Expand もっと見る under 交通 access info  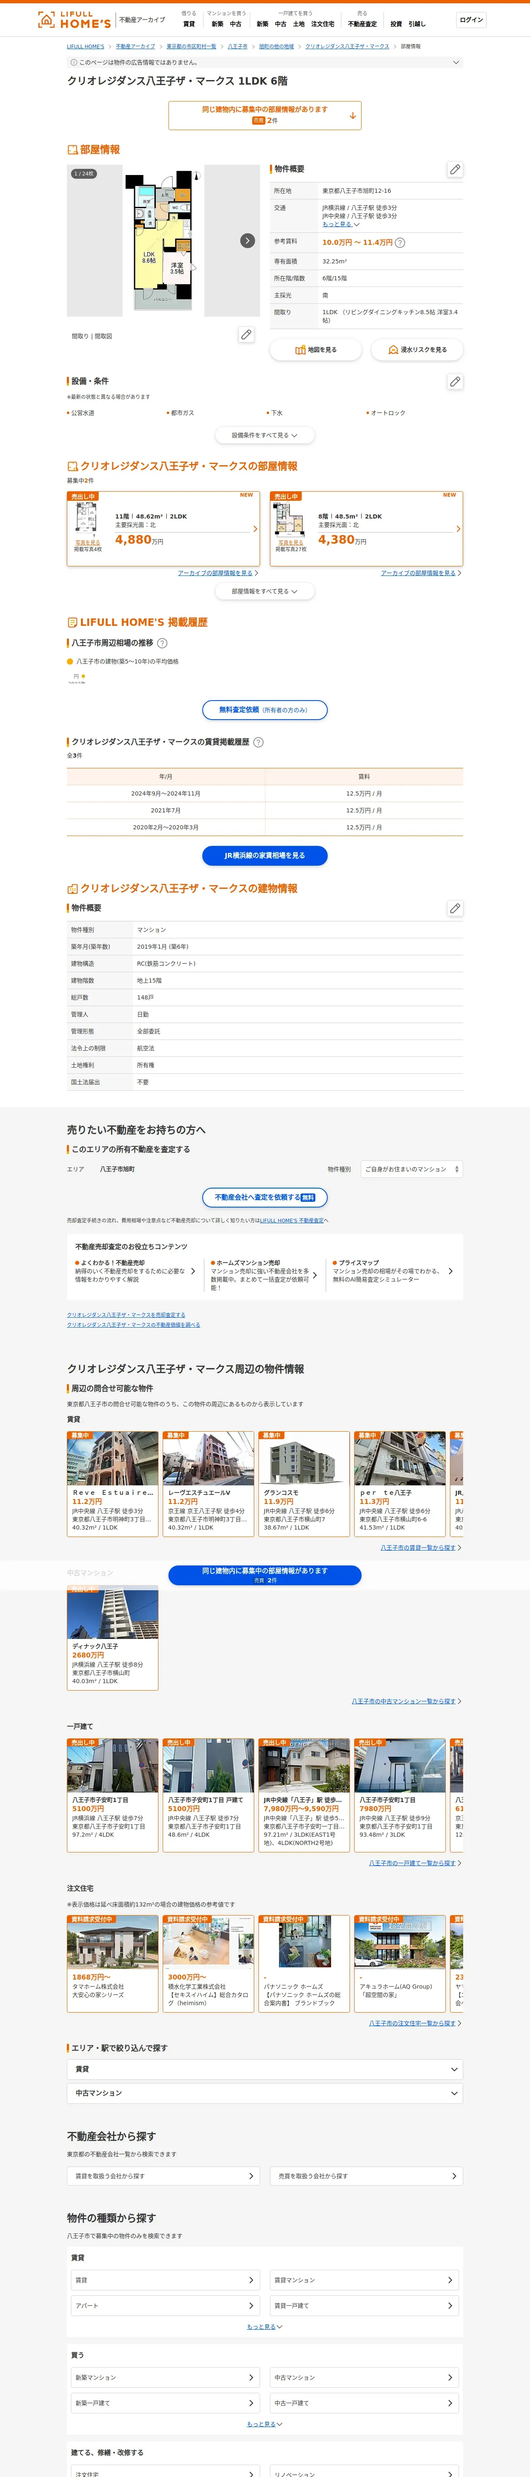click(341, 225)
